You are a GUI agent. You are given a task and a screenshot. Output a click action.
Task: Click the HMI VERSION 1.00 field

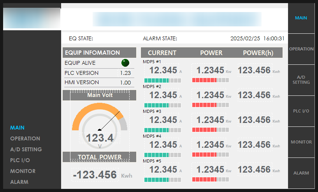point(126,83)
